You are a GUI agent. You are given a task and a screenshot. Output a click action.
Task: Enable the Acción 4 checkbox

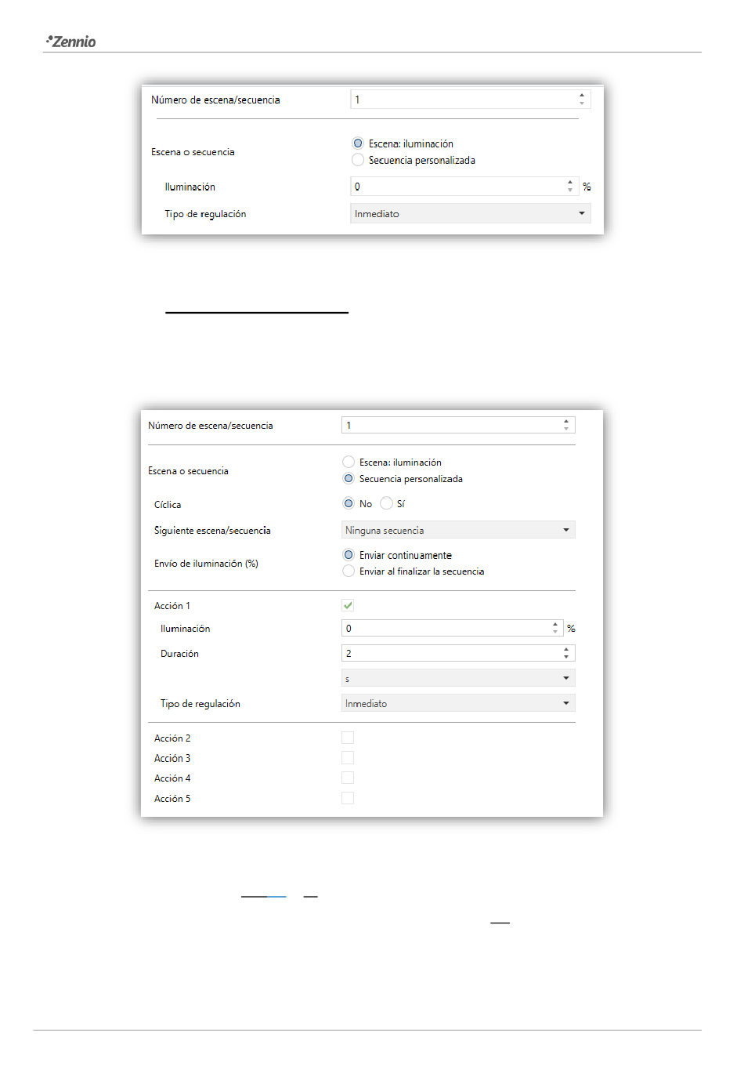click(348, 778)
